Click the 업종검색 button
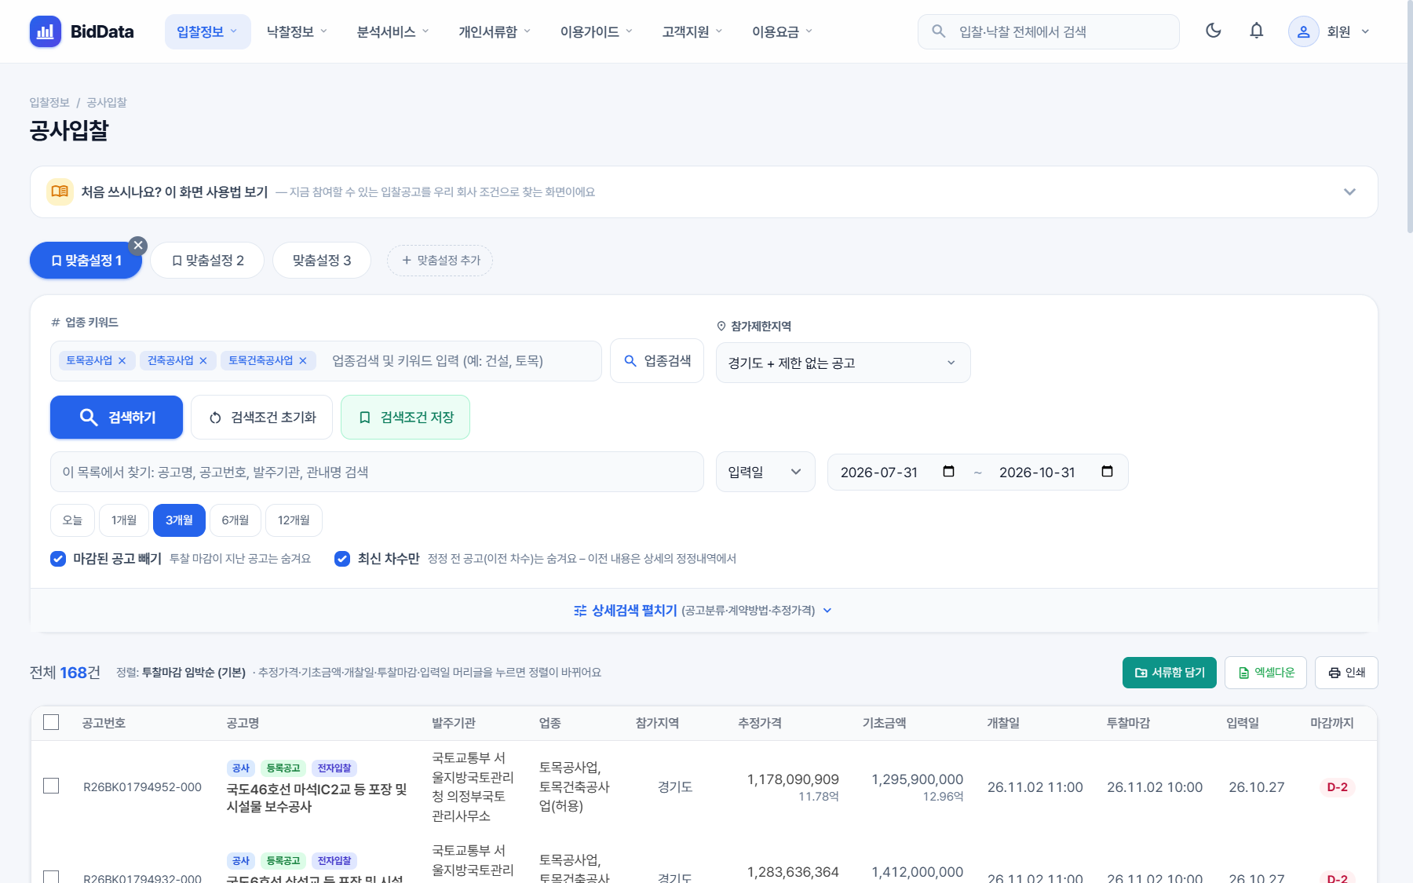Viewport: 1413px width, 883px height. coord(657,361)
